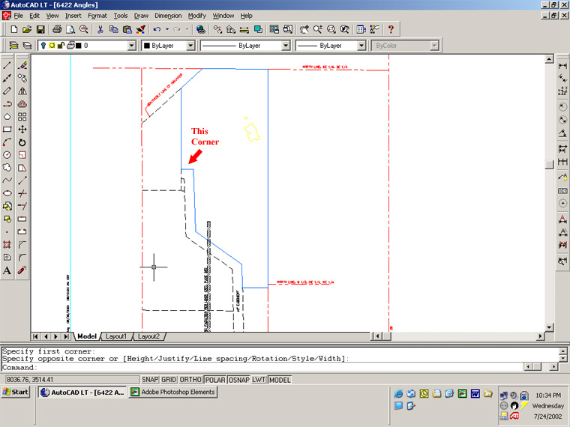Choose the Move tool
570x427 pixels.
pyautogui.click(x=22, y=130)
